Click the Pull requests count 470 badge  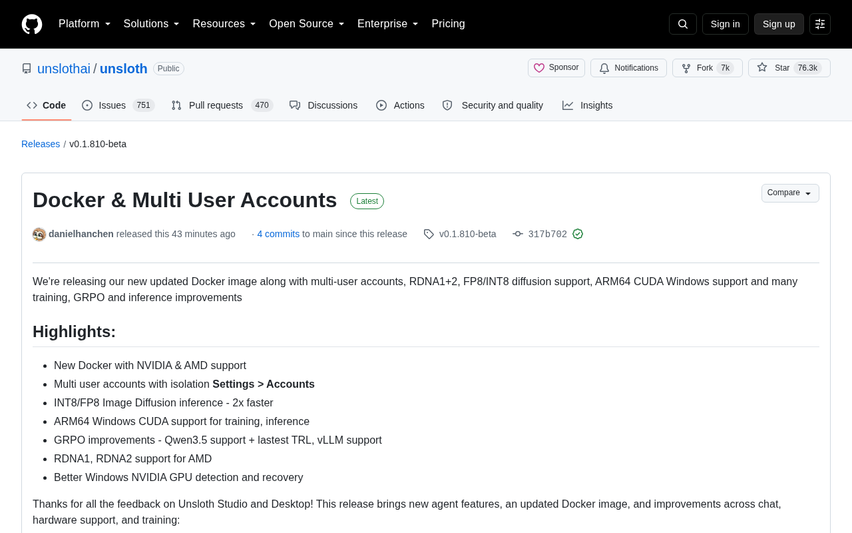pos(262,105)
